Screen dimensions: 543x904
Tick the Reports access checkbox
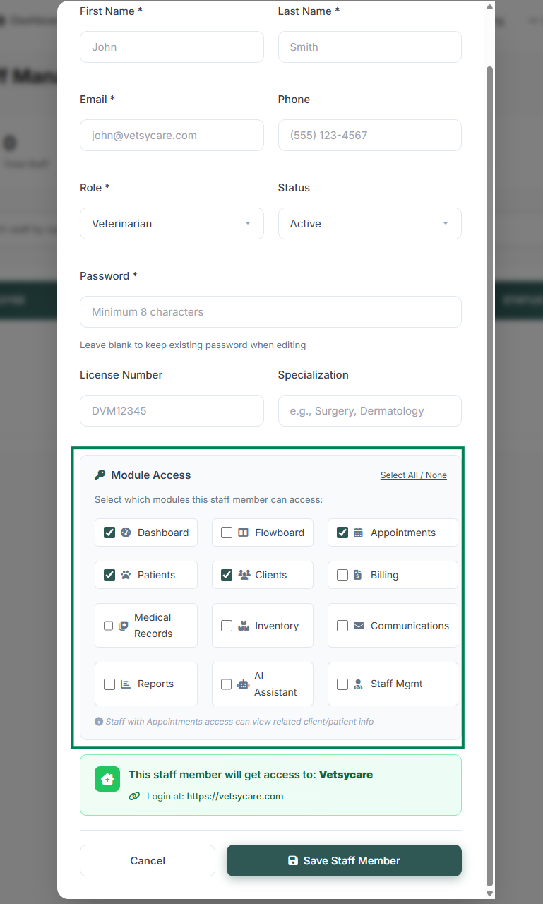pyautogui.click(x=109, y=684)
